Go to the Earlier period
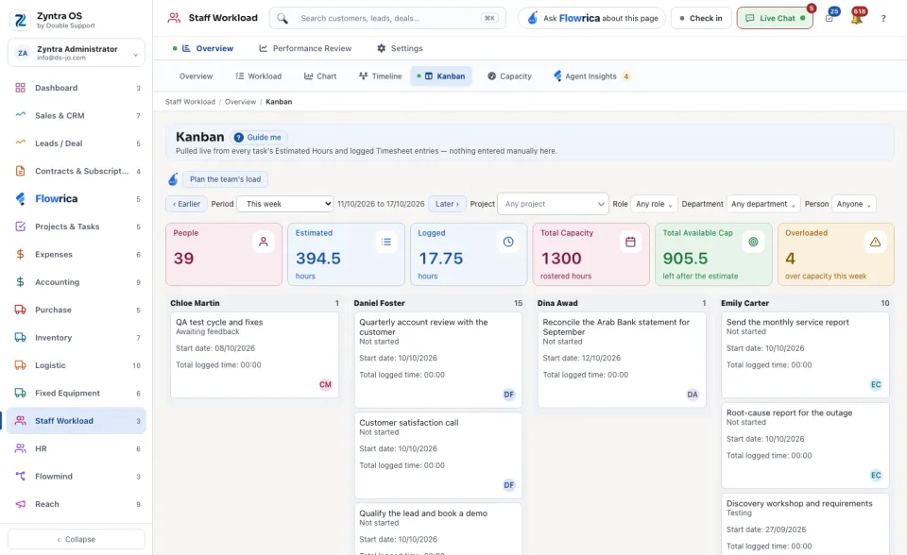907x555 pixels. [186, 204]
